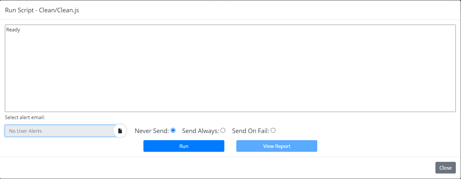Click the document icon beside alert email field
Viewport: 461px width, 179px height.
(120, 131)
